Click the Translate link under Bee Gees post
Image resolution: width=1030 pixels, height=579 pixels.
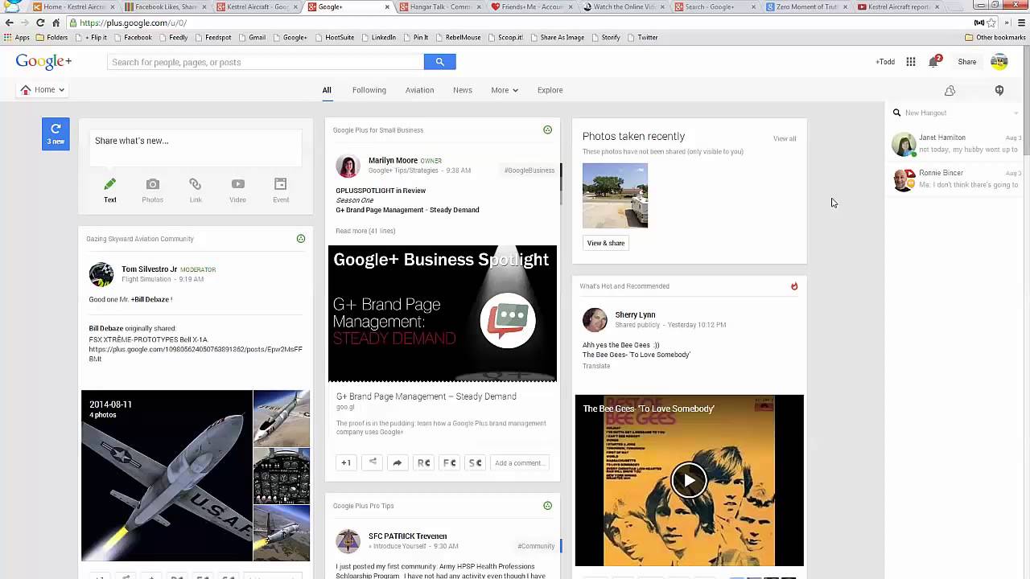[596, 366]
